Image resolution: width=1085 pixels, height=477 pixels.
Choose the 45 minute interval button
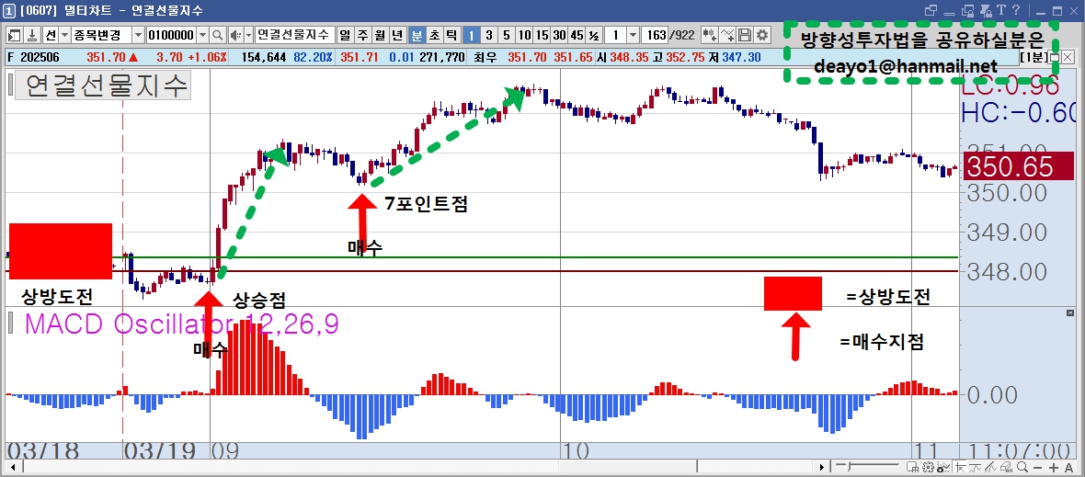tap(577, 35)
